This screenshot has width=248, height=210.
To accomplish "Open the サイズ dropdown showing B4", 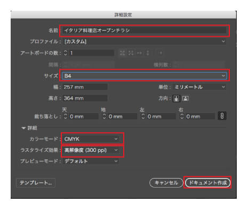I will [144, 76].
